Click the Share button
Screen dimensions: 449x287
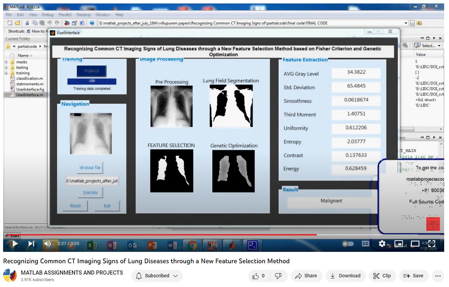pos(306,276)
